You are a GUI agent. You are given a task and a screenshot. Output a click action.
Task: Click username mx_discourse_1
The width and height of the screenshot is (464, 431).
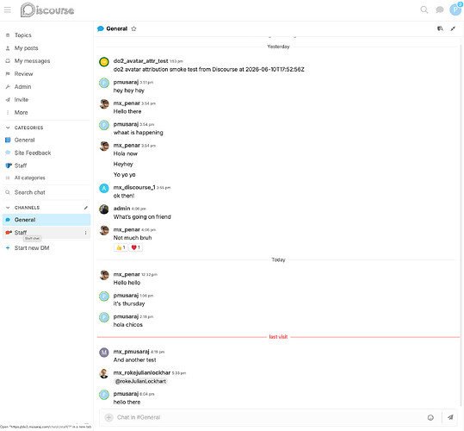[x=134, y=187]
